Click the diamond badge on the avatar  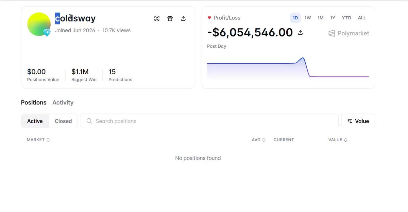coord(47,33)
